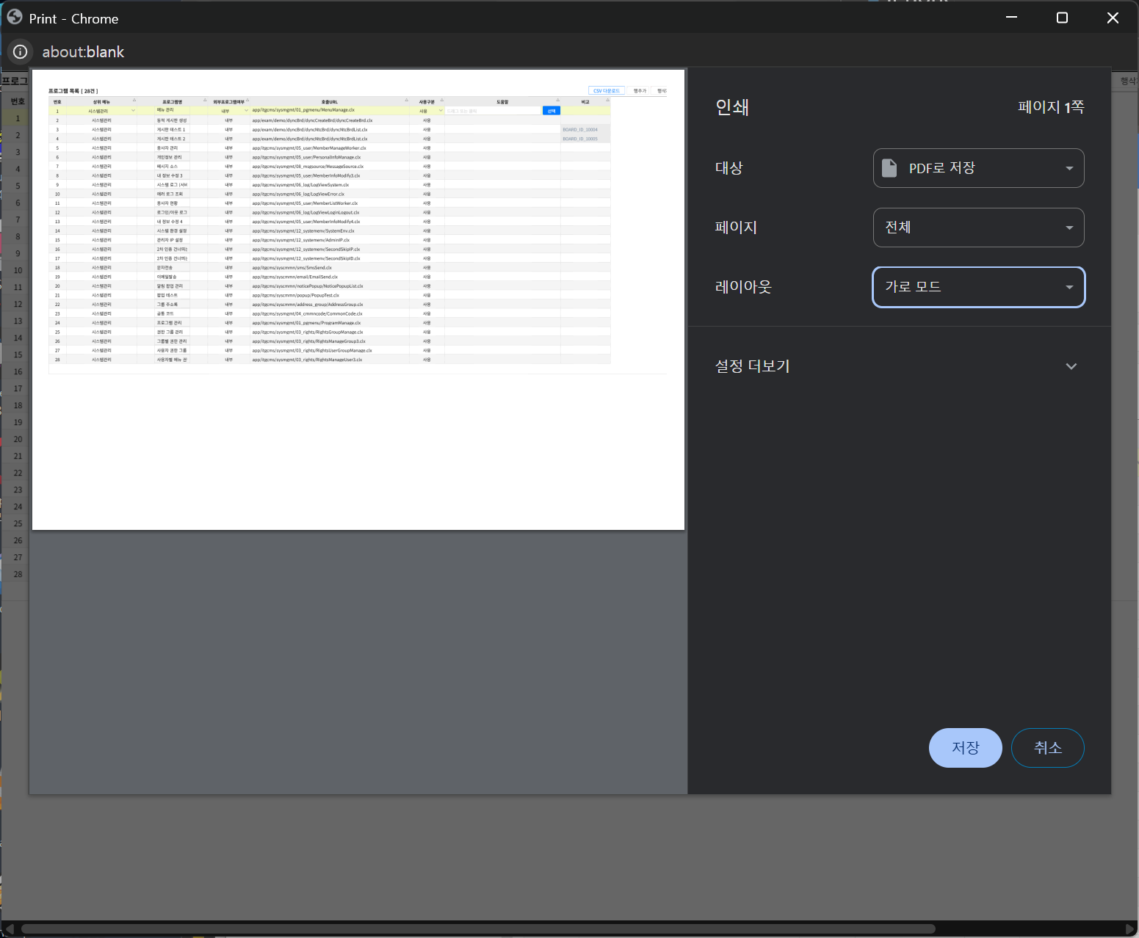Close the Print window
Viewport: 1139px width, 938px height.
click(x=1113, y=18)
